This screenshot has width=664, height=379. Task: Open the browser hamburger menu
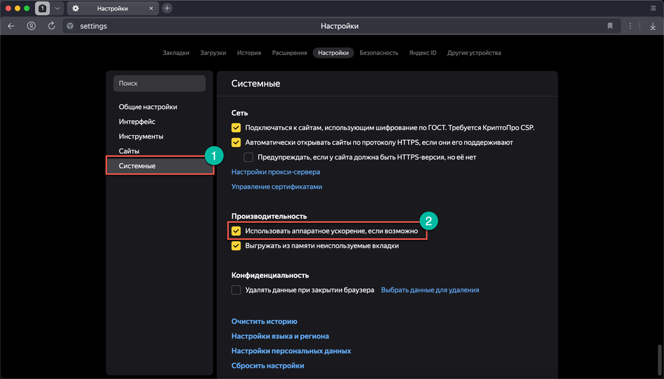click(653, 8)
